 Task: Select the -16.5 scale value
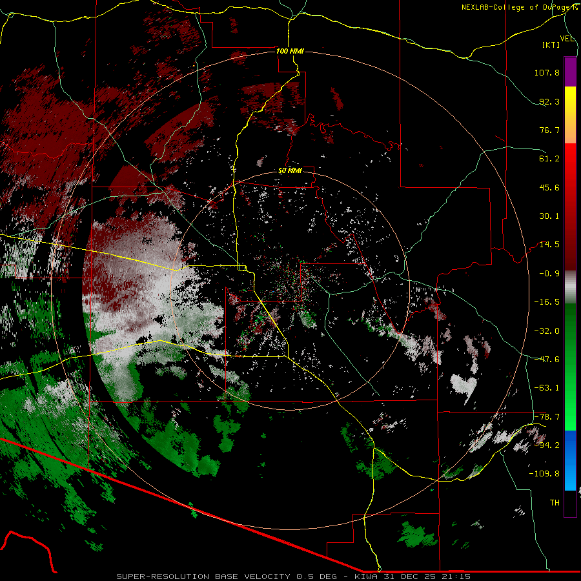[x=547, y=302]
